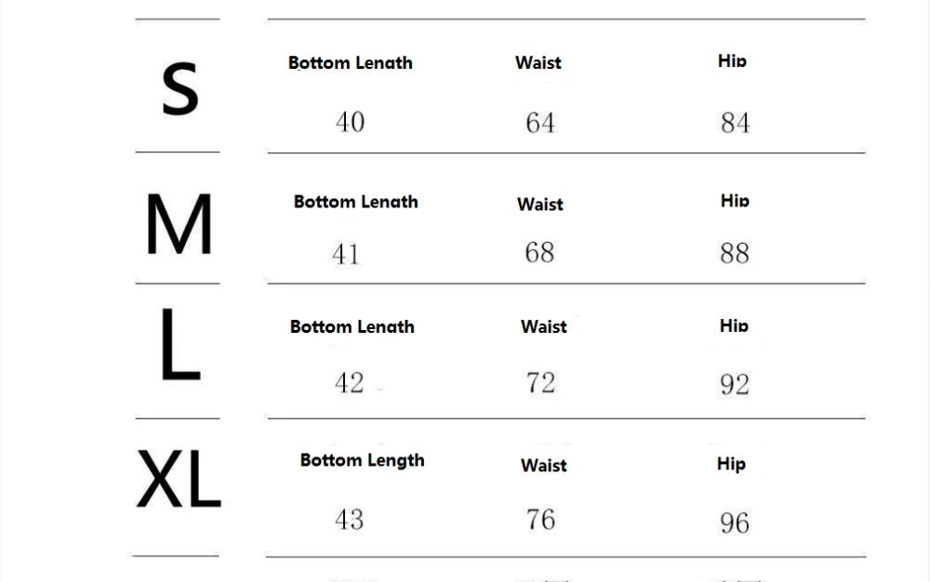Image resolution: width=930 pixels, height=582 pixels.
Task: Click the bottom length value 42
Action: click(350, 382)
